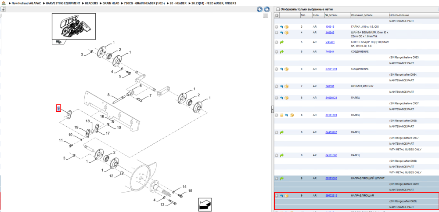Select callout 7 in the diagram
The image size is (439, 212).
click(150, 95)
